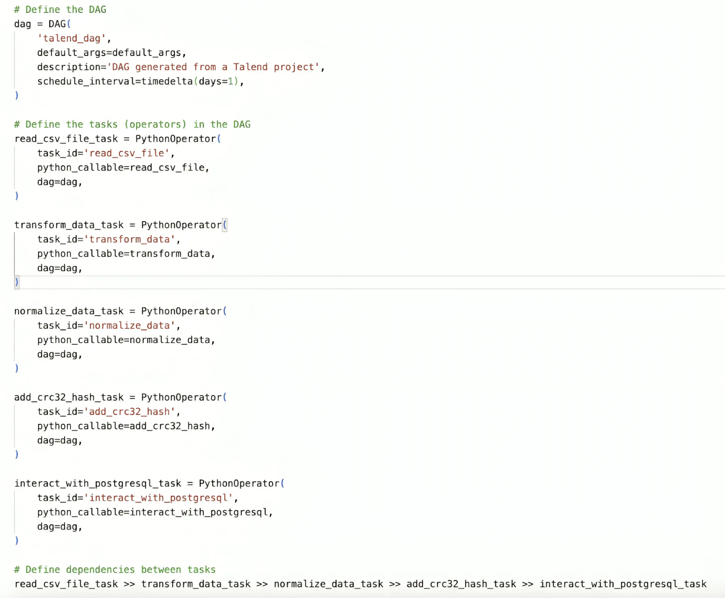The image size is (725, 598).
Task: Click the 'read_csv_file' task_id string
Action: pos(127,153)
